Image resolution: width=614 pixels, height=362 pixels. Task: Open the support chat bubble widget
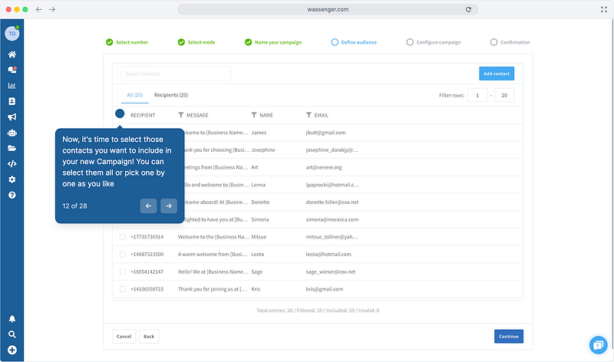point(598,345)
